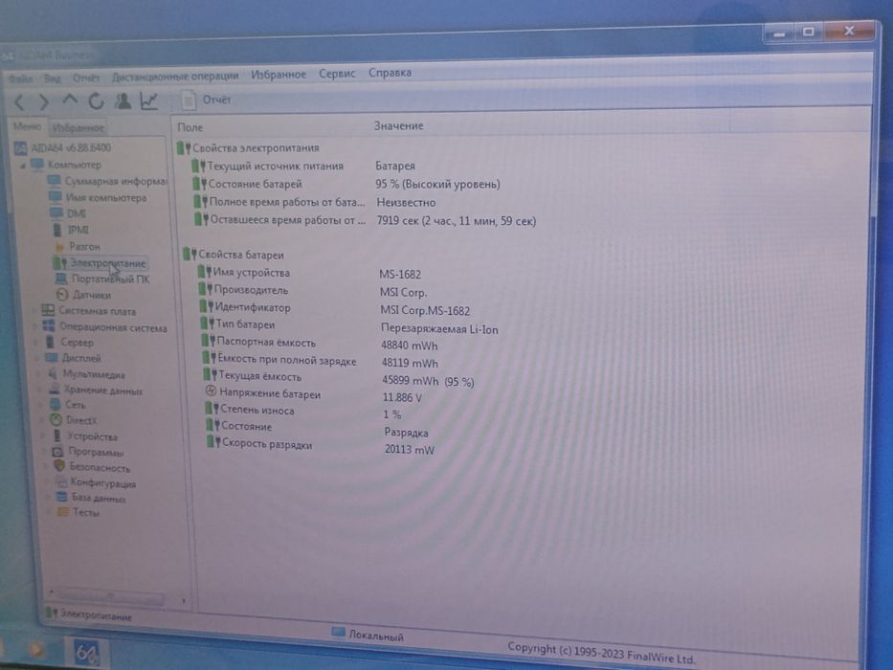Select the Паспортная ёмкость row

coord(320,344)
